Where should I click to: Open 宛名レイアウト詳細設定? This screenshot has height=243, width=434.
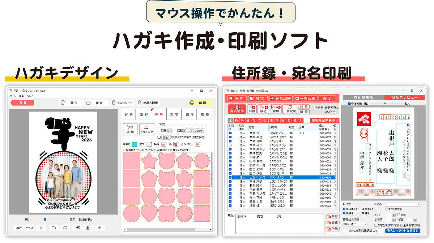pos(403,230)
